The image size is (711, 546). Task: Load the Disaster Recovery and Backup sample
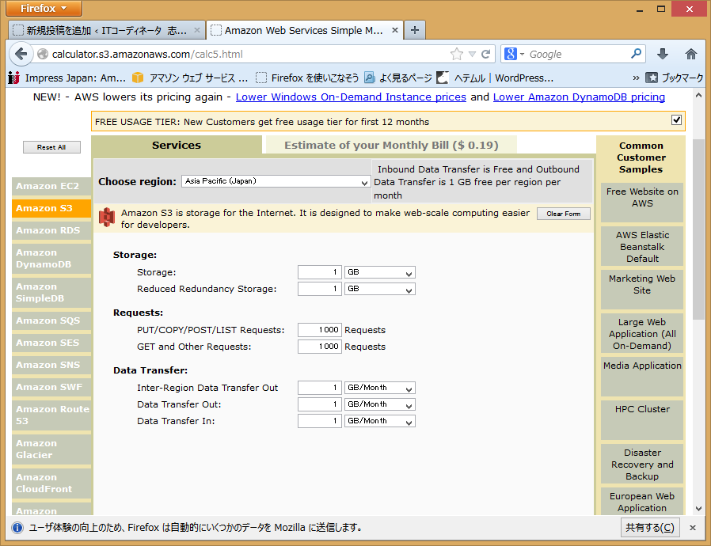(x=642, y=464)
